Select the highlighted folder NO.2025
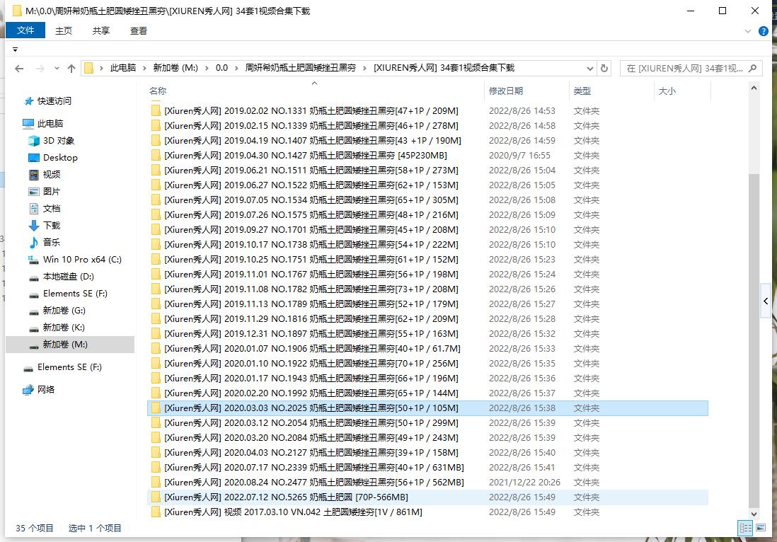This screenshot has width=777, height=542. [427, 408]
